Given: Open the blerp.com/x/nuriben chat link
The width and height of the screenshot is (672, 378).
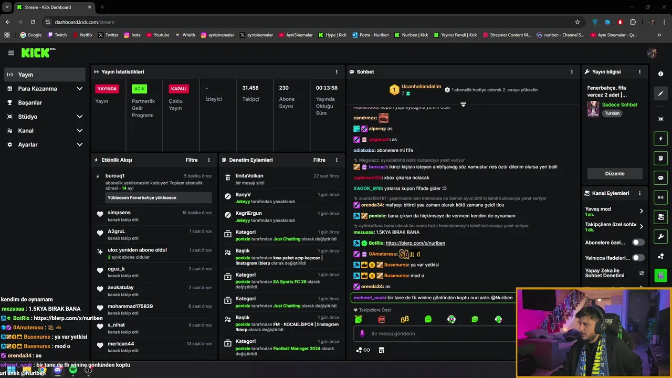Looking at the screenshot, I should pos(415,243).
